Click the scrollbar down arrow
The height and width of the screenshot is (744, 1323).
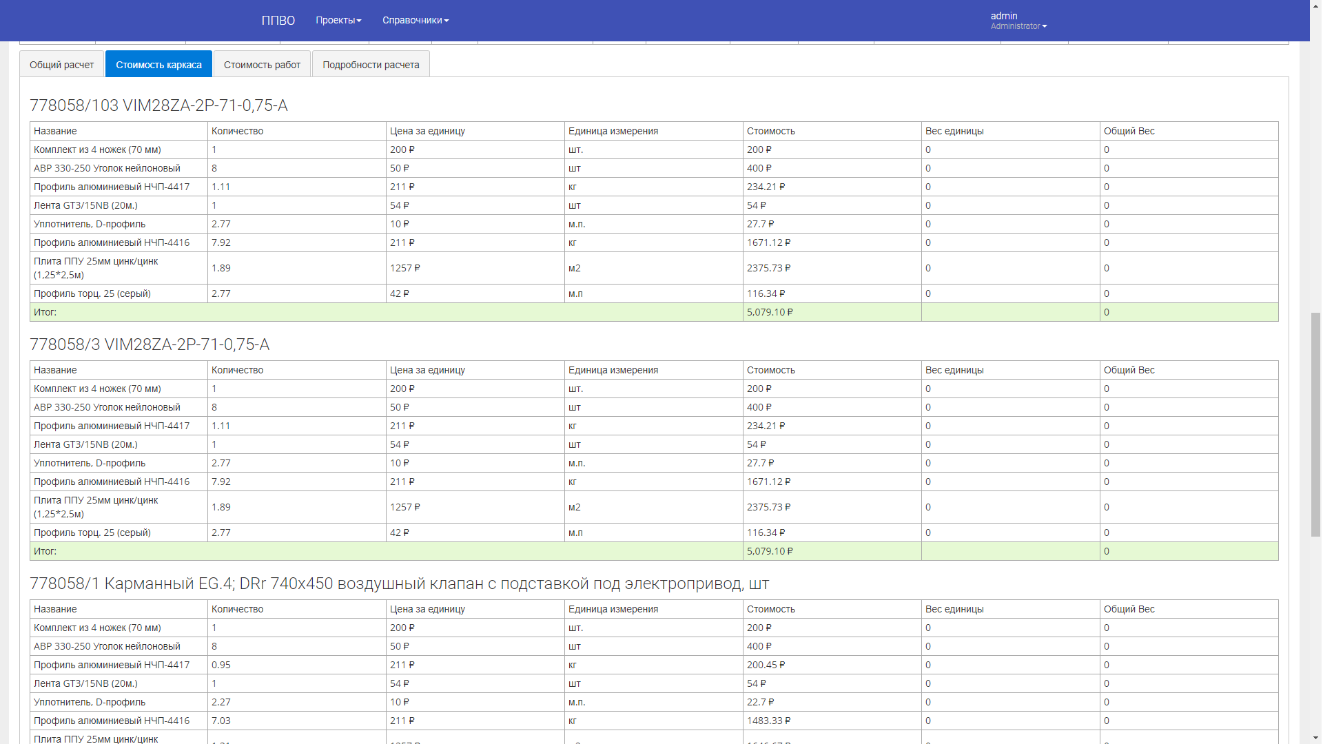[x=1315, y=738]
